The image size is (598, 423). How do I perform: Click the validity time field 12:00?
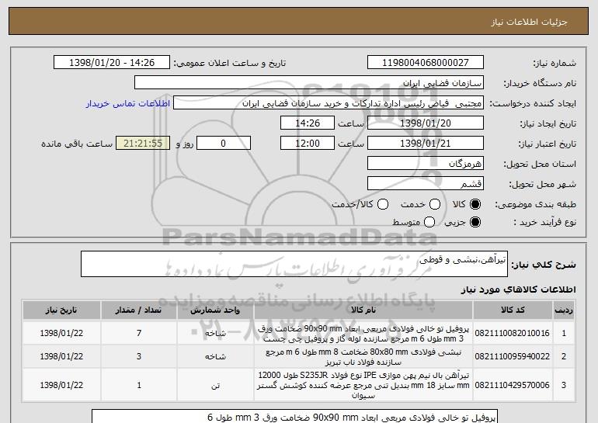(308, 144)
